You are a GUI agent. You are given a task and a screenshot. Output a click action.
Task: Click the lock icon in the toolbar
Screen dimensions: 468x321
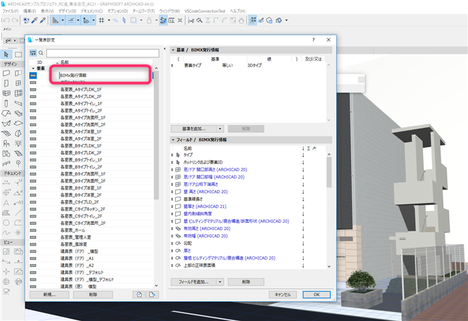(149, 20)
